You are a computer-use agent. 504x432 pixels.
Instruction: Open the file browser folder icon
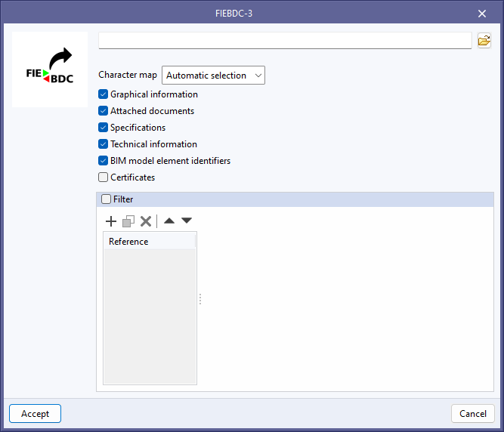pyautogui.click(x=484, y=41)
